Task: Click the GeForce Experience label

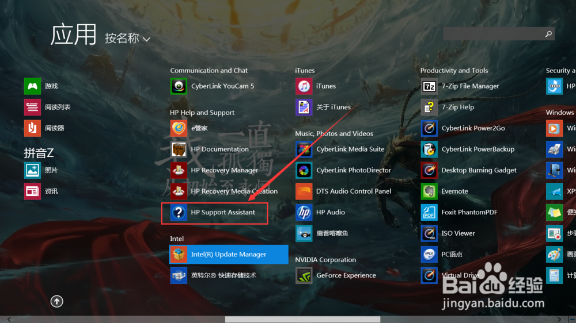Action: (346, 275)
